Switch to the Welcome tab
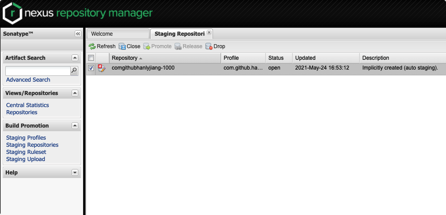Image resolution: width=446 pixels, height=215 pixels. [118, 34]
